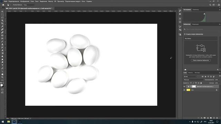The width and height of the screenshot is (221, 124).
Task: Select the Move tool
Action: (x=2, y=11)
